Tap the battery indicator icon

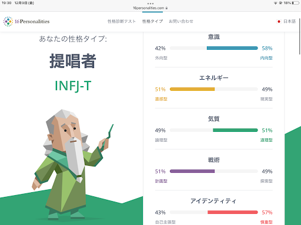295,3
